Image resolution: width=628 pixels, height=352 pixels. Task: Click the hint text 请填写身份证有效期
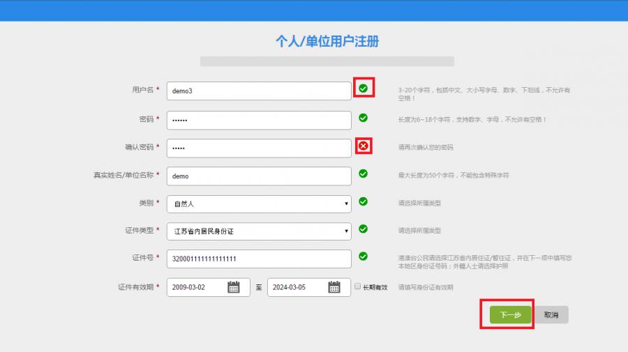(426, 287)
